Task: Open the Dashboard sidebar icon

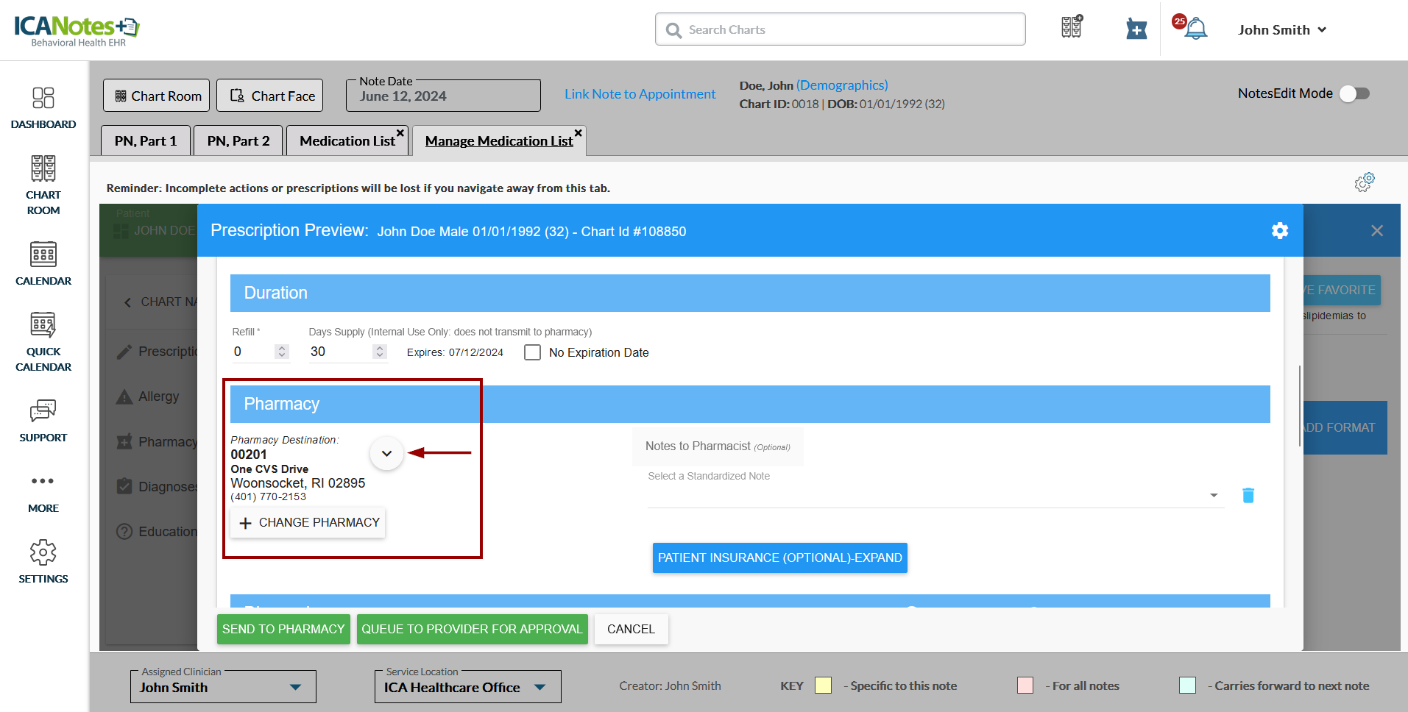Action: [43, 99]
